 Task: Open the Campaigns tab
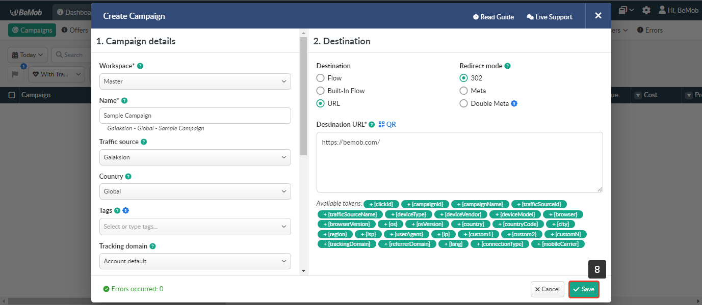32,30
